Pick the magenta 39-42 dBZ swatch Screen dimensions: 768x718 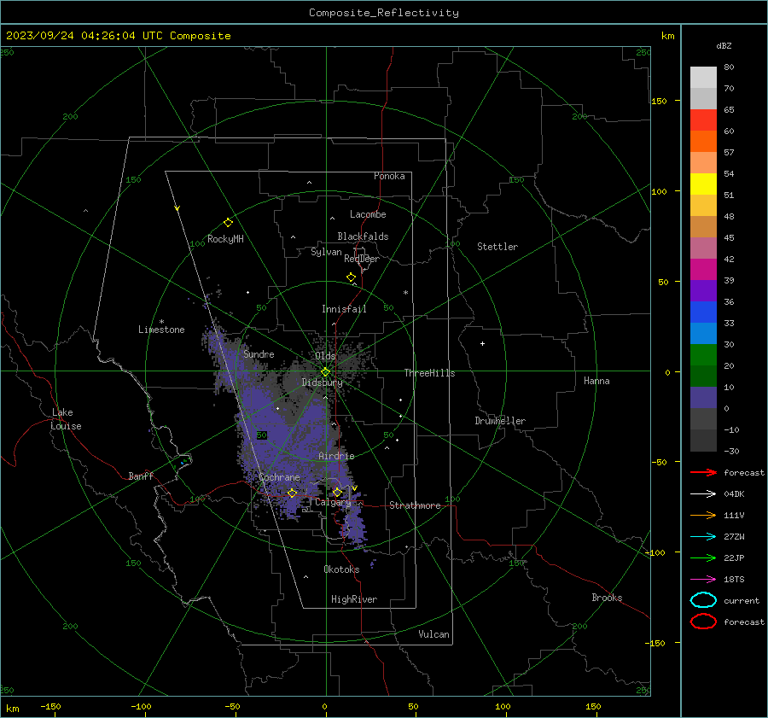703,270
